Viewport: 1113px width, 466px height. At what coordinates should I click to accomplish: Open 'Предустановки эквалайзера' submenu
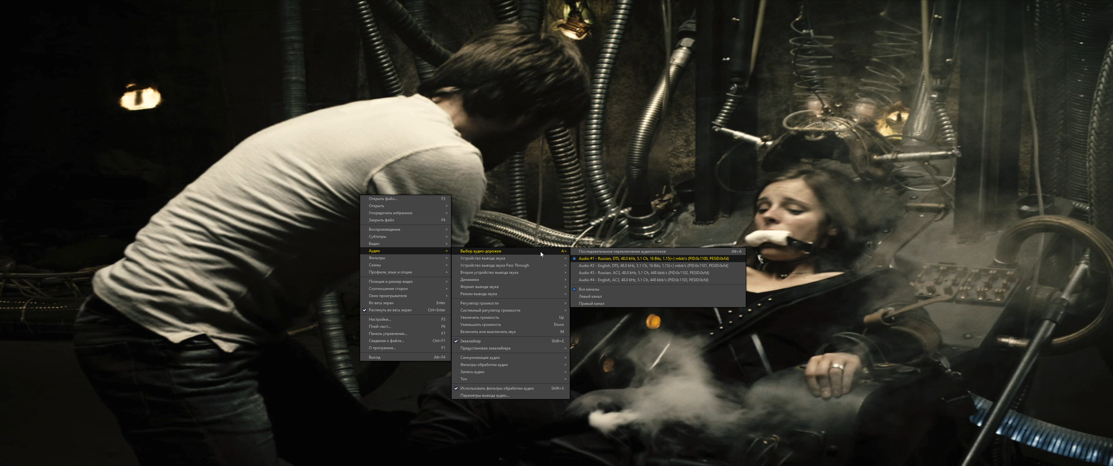[x=510, y=348]
